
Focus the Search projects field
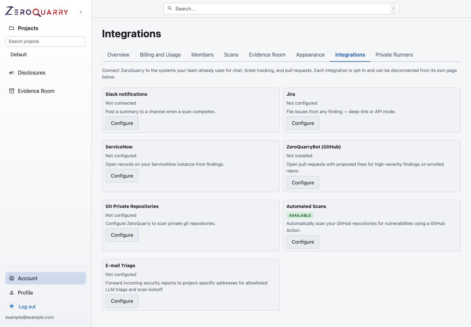tap(45, 42)
